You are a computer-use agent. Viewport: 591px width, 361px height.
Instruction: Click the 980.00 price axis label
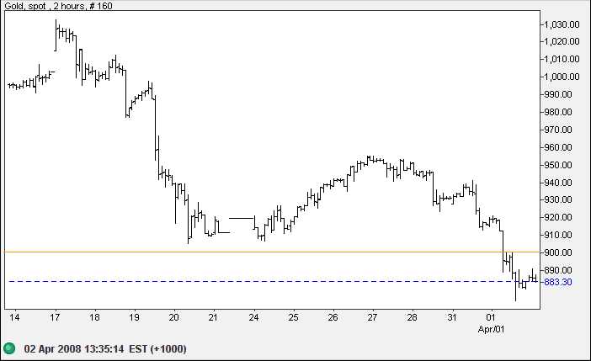click(x=558, y=112)
